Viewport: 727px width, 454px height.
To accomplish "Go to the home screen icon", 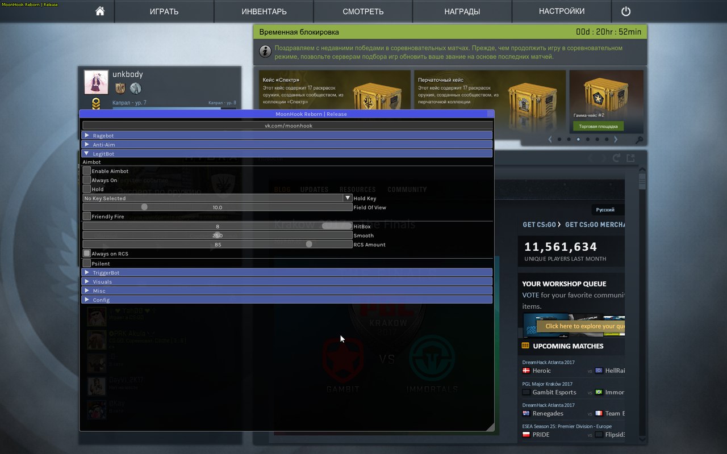I will [x=100, y=11].
